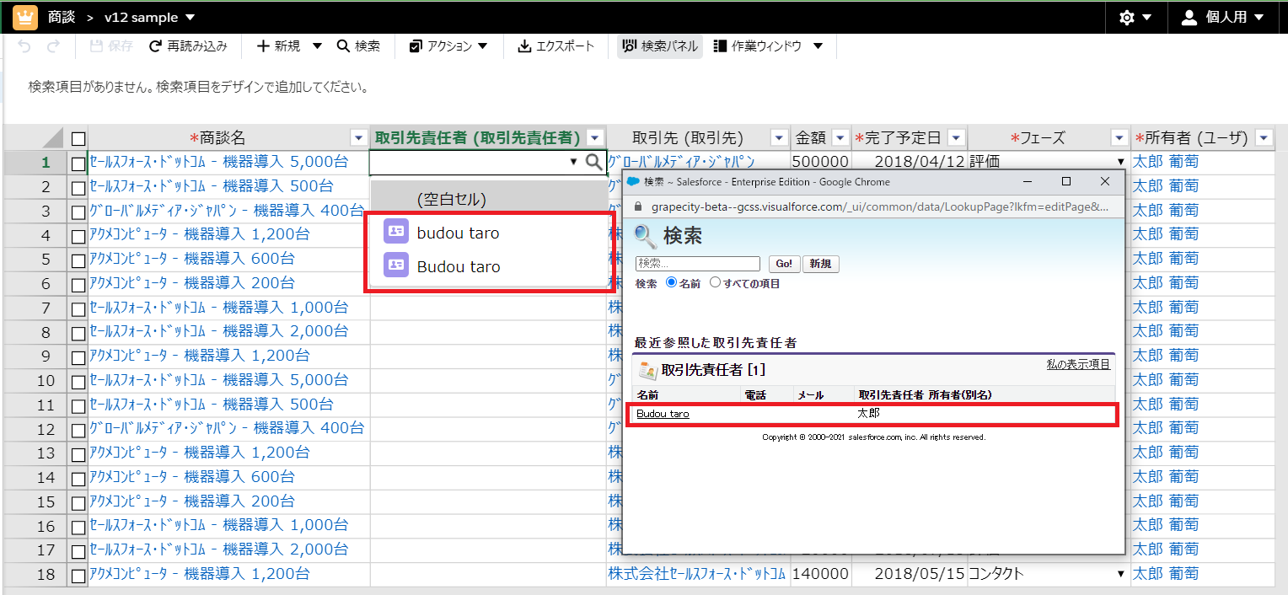The image size is (1288, 595).
Task: Open the 取引先責任者 column filter dropdown
Action: (596, 138)
